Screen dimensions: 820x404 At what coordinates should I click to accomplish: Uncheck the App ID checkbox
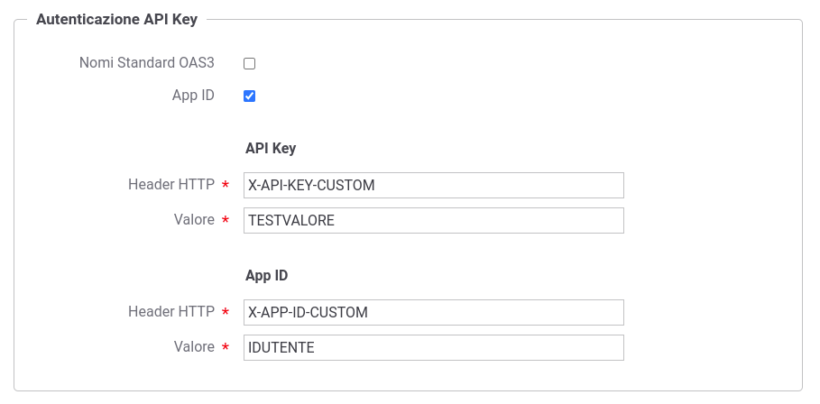[250, 96]
